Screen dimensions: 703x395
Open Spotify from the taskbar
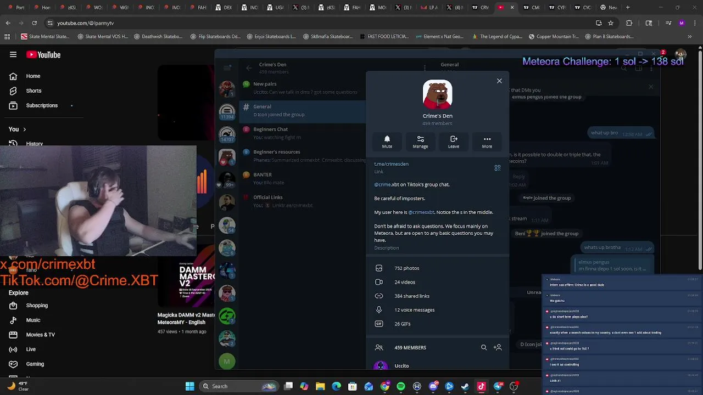(x=401, y=386)
